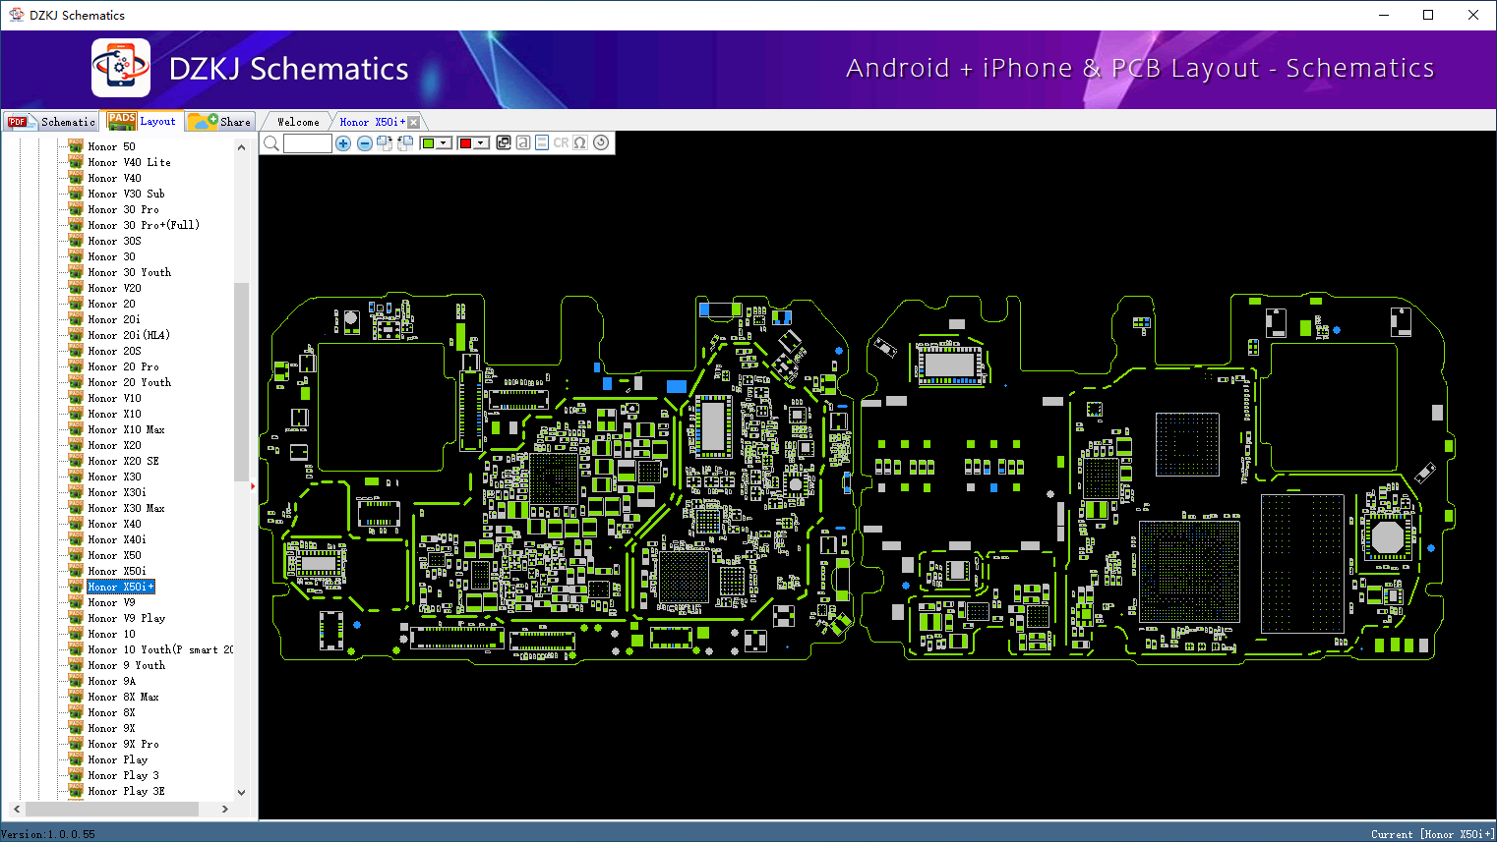Select Honor X10 Max in the tree
The image size is (1497, 842).
[126, 429]
